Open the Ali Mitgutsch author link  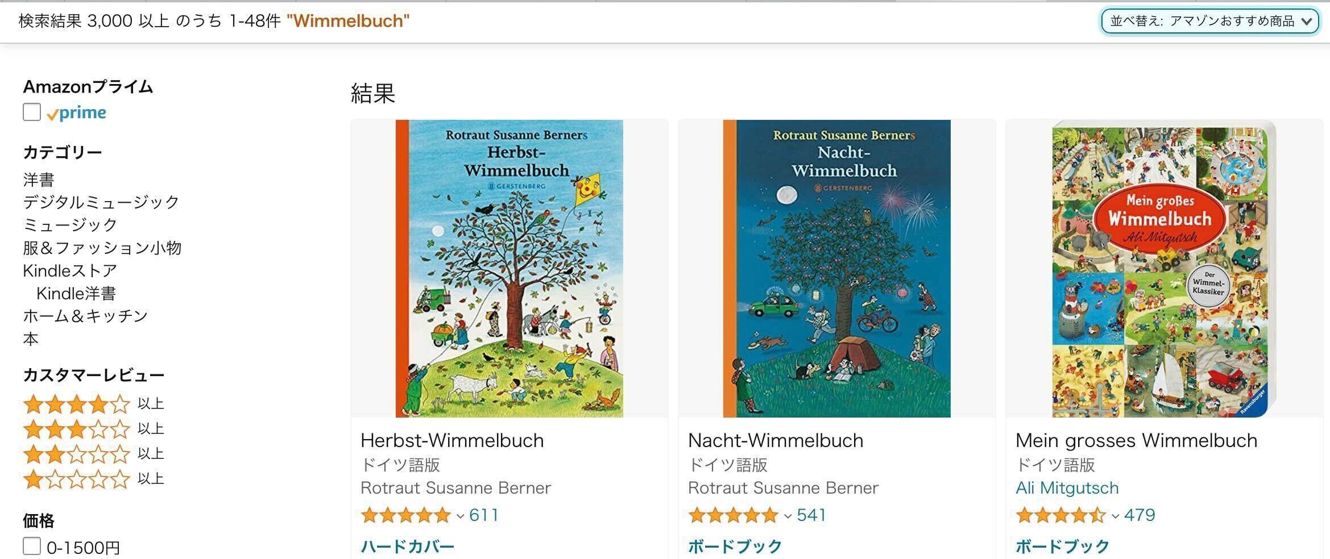click(1067, 488)
